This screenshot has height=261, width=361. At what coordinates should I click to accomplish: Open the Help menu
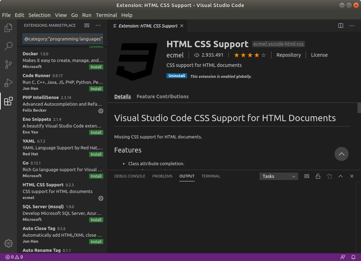[127, 15]
